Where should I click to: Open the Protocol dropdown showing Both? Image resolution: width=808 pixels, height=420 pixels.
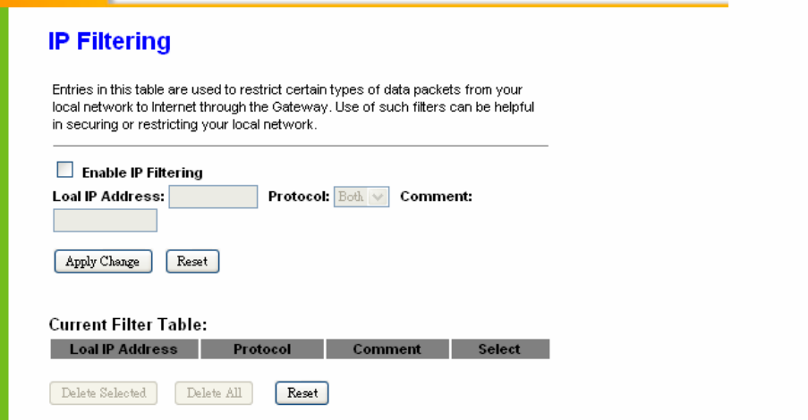click(x=361, y=197)
